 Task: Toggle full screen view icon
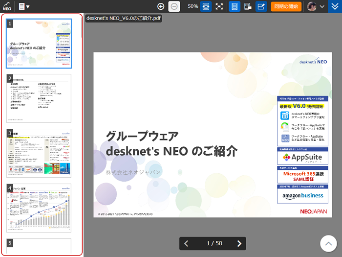(219, 6)
